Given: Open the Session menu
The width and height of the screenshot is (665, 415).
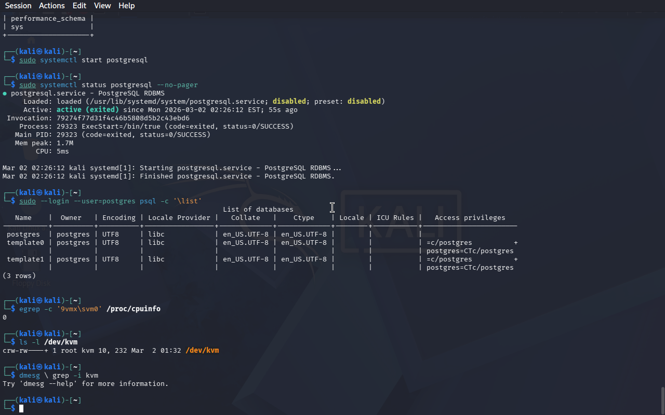Looking at the screenshot, I should click(18, 6).
